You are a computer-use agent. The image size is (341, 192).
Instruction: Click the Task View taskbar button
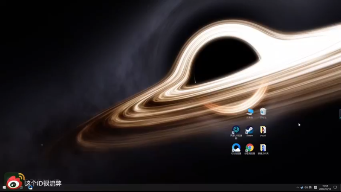21,188
